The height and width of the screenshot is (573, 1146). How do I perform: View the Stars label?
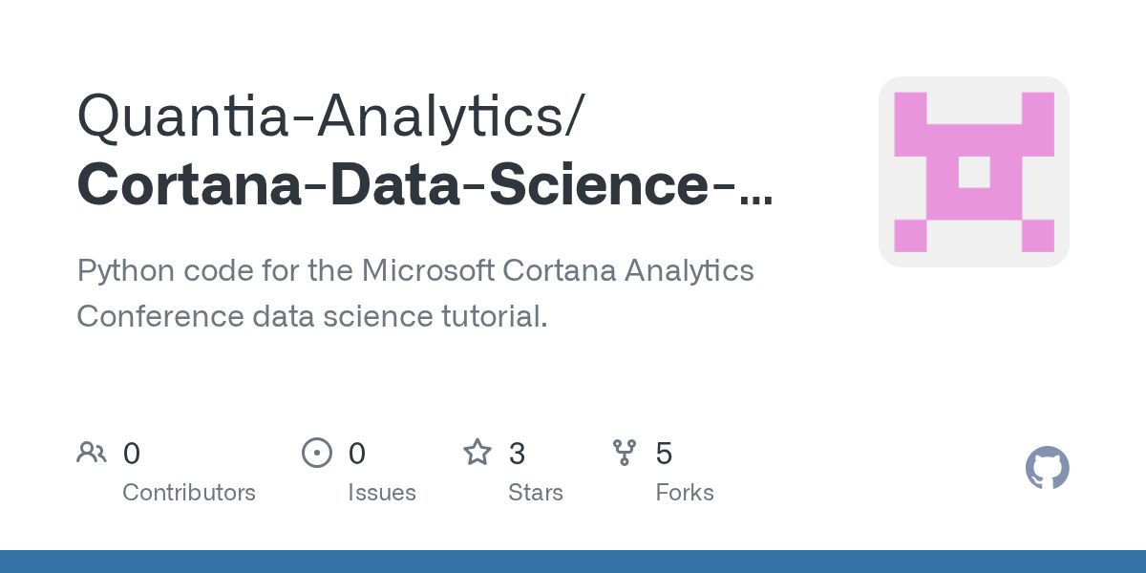536,493
